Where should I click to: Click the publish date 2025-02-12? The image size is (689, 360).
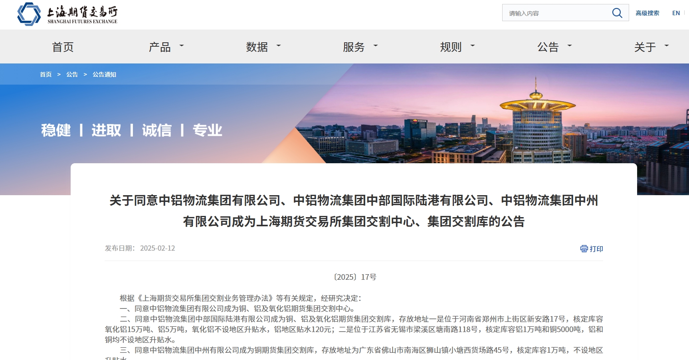click(158, 248)
